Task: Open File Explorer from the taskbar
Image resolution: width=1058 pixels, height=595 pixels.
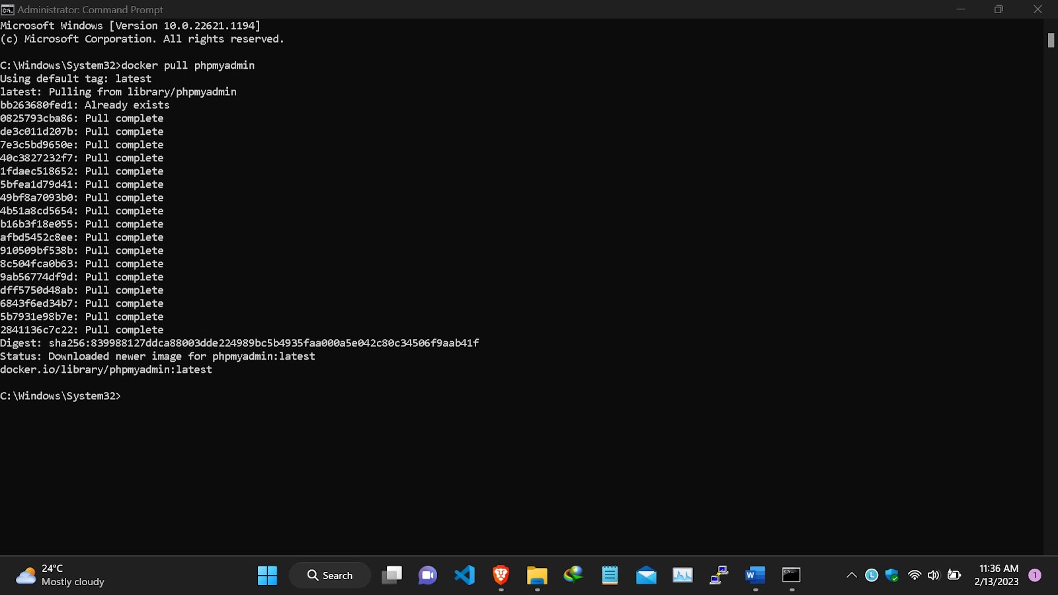Action: point(537,575)
